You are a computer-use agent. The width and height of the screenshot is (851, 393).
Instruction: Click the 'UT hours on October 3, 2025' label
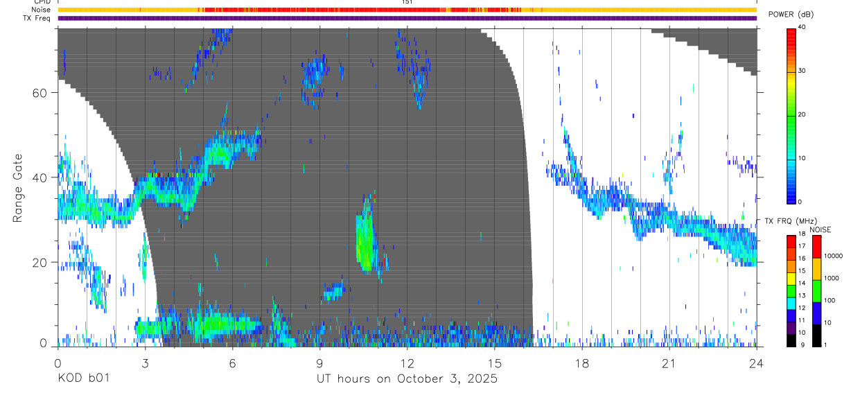407,379
